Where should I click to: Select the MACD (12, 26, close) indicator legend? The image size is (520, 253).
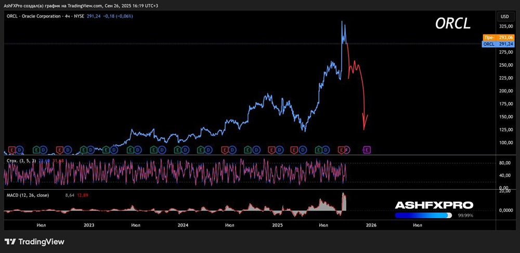coord(28,195)
